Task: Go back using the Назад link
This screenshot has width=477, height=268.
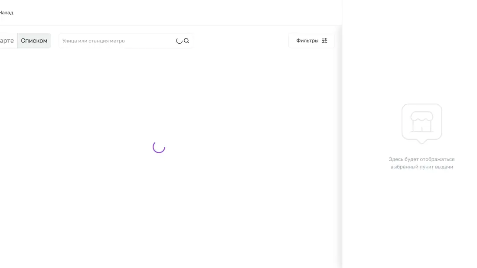Action: coord(6,13)
